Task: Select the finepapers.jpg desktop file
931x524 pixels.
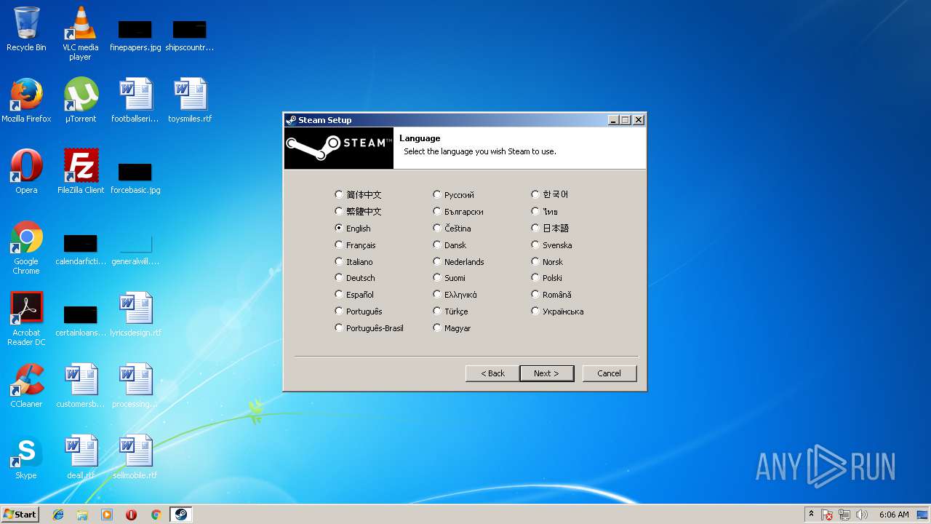Action: (x=135, y=35)
